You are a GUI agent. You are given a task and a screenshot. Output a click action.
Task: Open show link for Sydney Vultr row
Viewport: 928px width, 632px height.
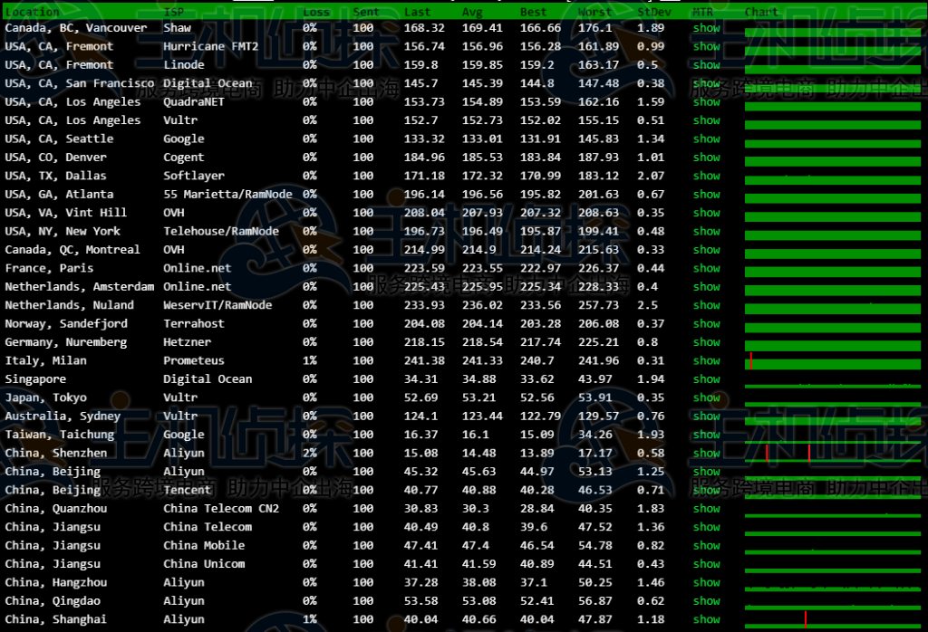707,416
